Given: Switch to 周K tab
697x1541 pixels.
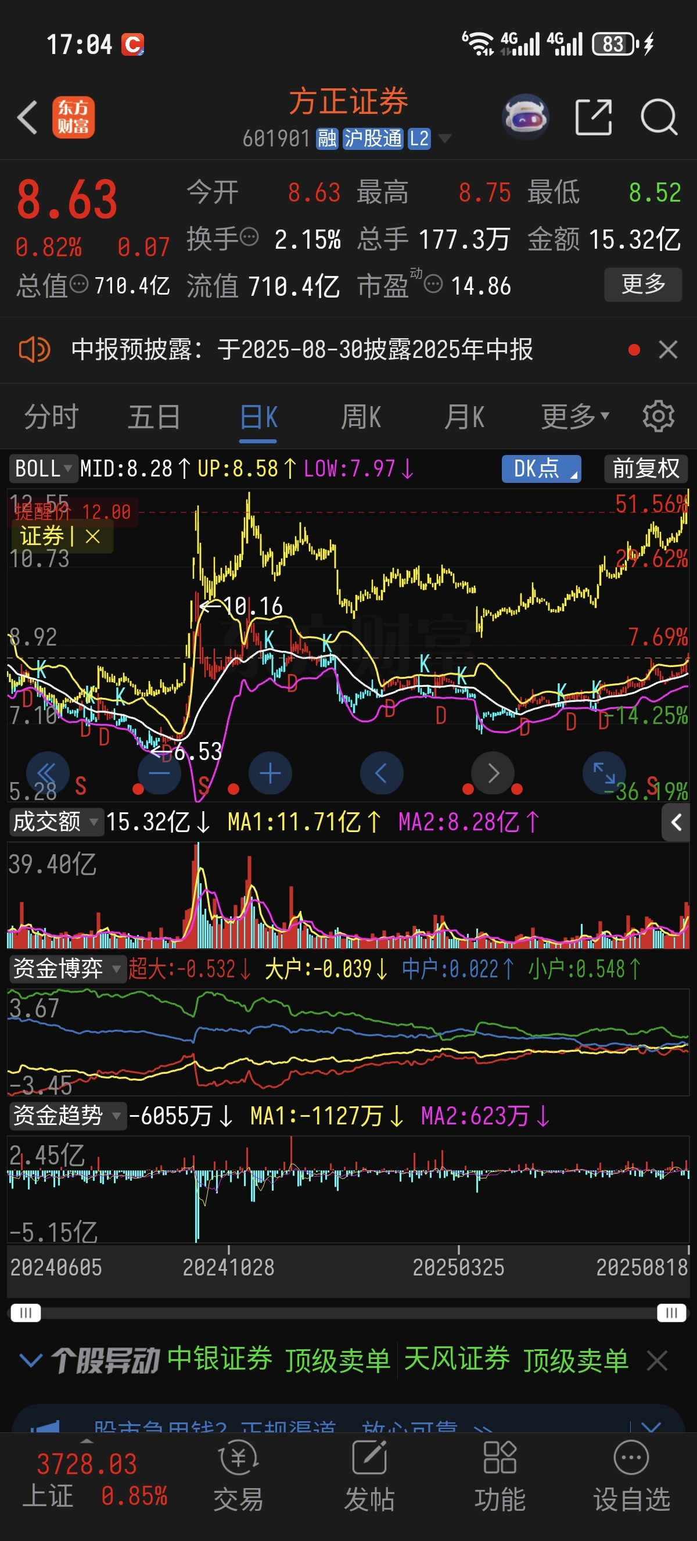Looking at the screenshot, I should point(361,417).
